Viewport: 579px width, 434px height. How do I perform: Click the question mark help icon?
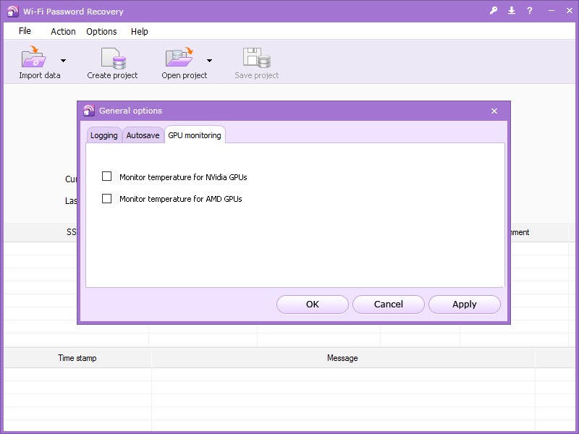[x=530, y=11]
